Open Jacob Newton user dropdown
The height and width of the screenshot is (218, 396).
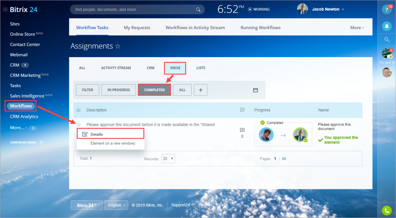pyautogui.click(x=328, y=9)
